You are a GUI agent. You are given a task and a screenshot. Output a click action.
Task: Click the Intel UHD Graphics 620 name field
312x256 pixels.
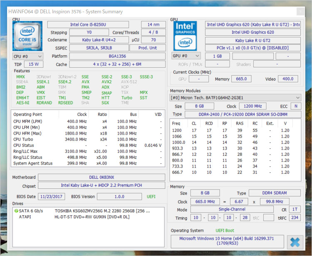253,32
